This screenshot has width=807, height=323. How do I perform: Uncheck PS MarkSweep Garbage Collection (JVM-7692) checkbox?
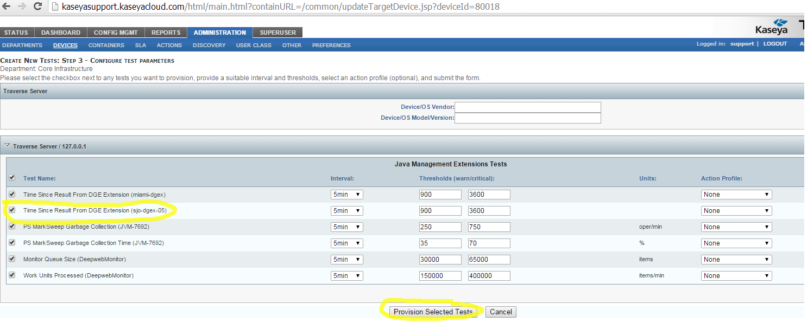[x=12, y=227]
